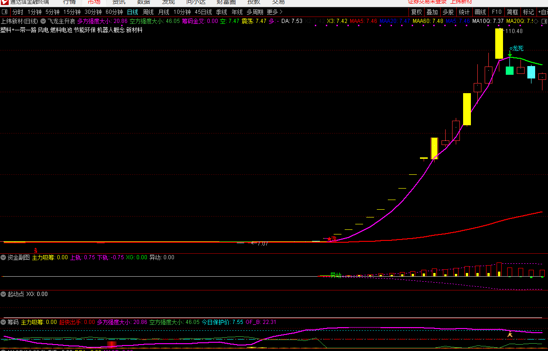Open the 画线 drawing tools
The height and width of the screenshot is (351, 548).
point(481,12)
